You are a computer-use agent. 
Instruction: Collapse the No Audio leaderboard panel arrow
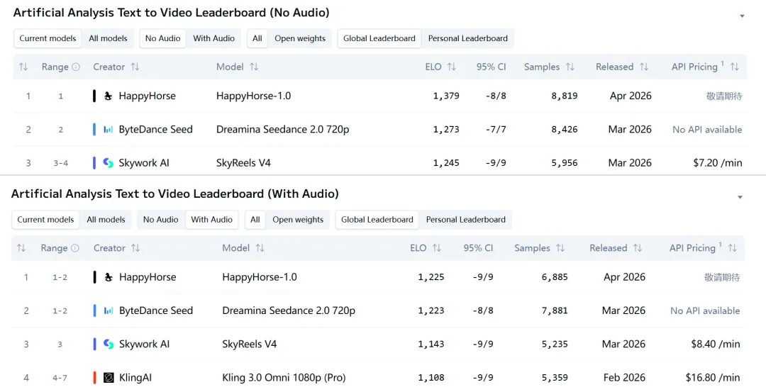(x=742, y=16)
